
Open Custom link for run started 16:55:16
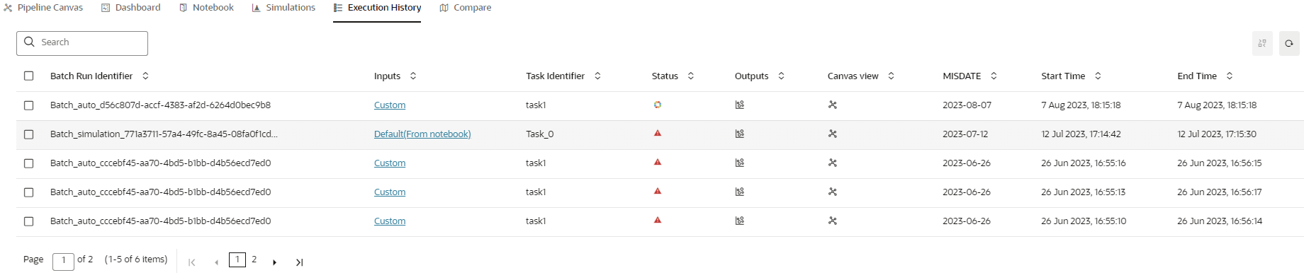(x=390, y=163)
